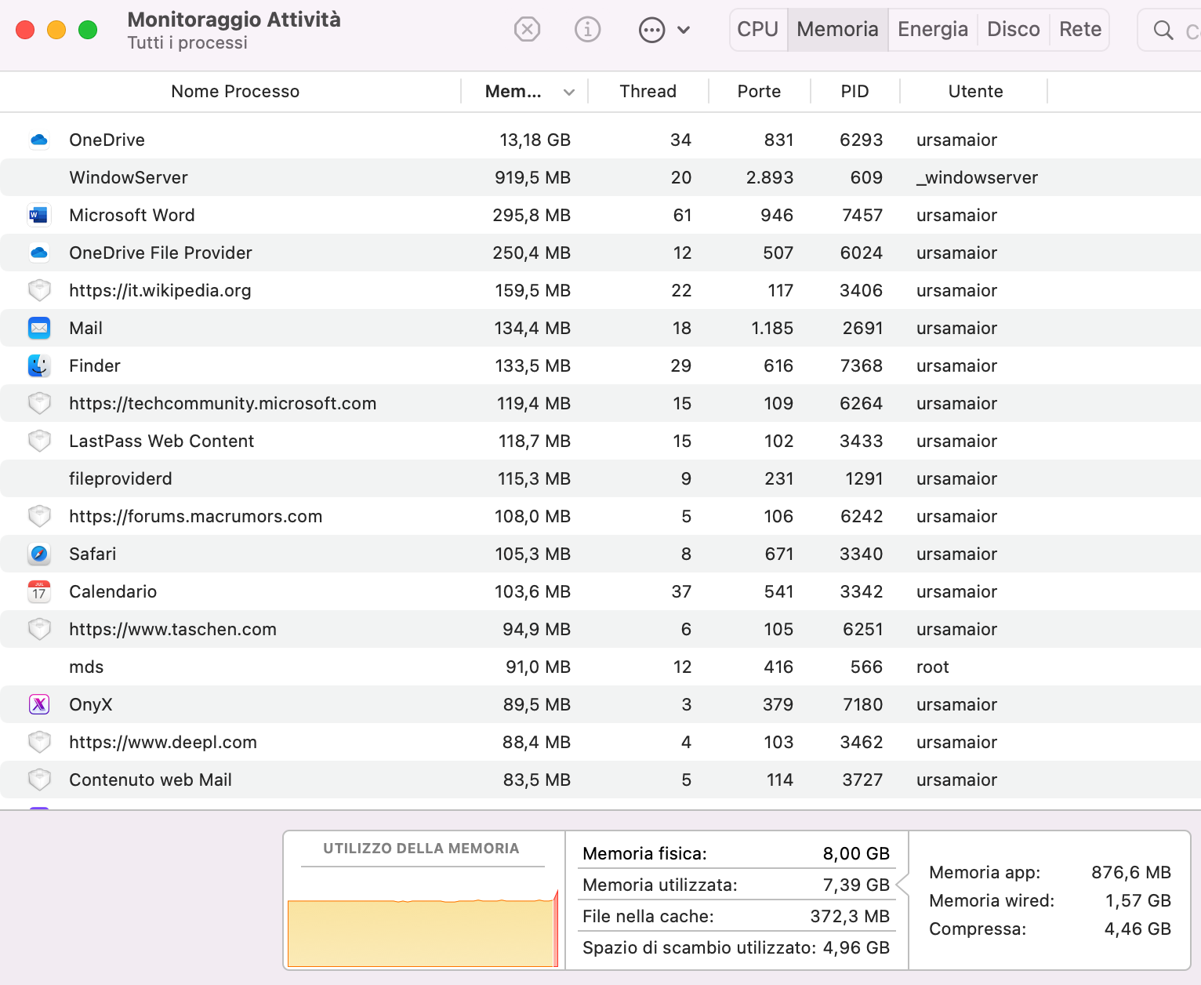Viewport: 1201px width, 985px height.
Task: Click the shield icon beside forums.macrumors.com
Action: 39,516
